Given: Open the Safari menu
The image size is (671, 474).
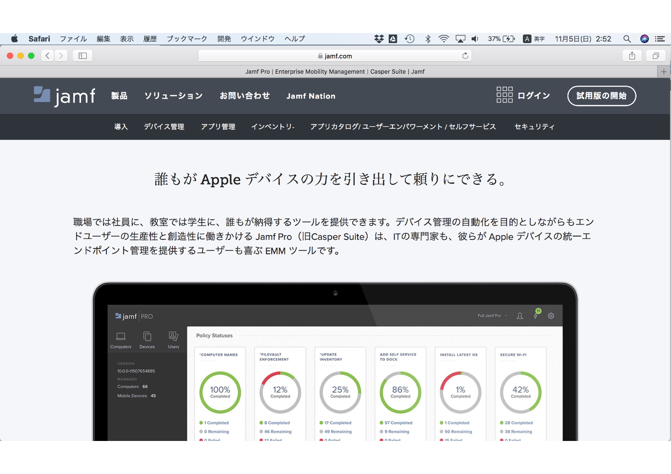Looking at the screenshot, I should 39,39.
